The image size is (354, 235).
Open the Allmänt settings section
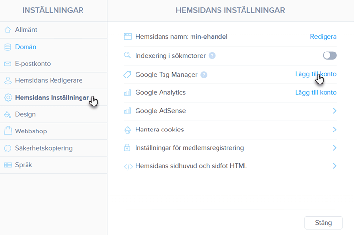click(54, 30)
